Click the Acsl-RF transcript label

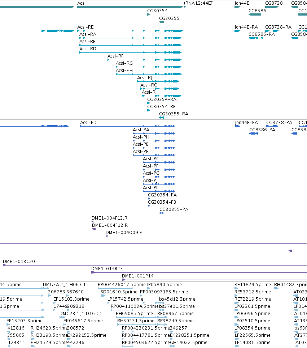coord(115,56)
